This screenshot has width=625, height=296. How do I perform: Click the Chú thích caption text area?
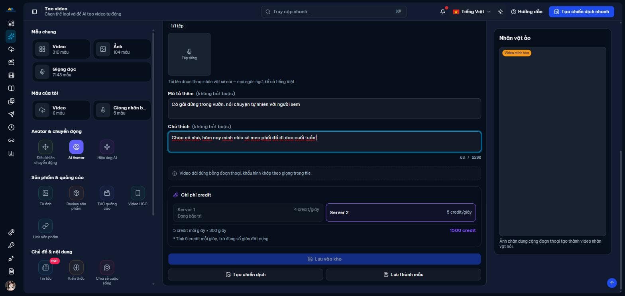[324, 142]
